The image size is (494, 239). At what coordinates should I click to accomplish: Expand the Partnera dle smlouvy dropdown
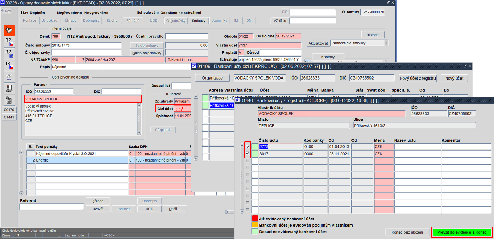(386, 43)
